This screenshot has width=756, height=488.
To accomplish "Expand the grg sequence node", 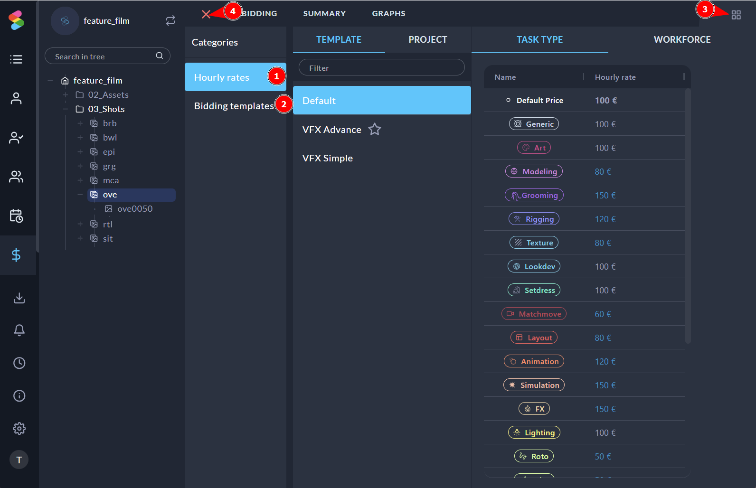I will [x=80, y=166].
